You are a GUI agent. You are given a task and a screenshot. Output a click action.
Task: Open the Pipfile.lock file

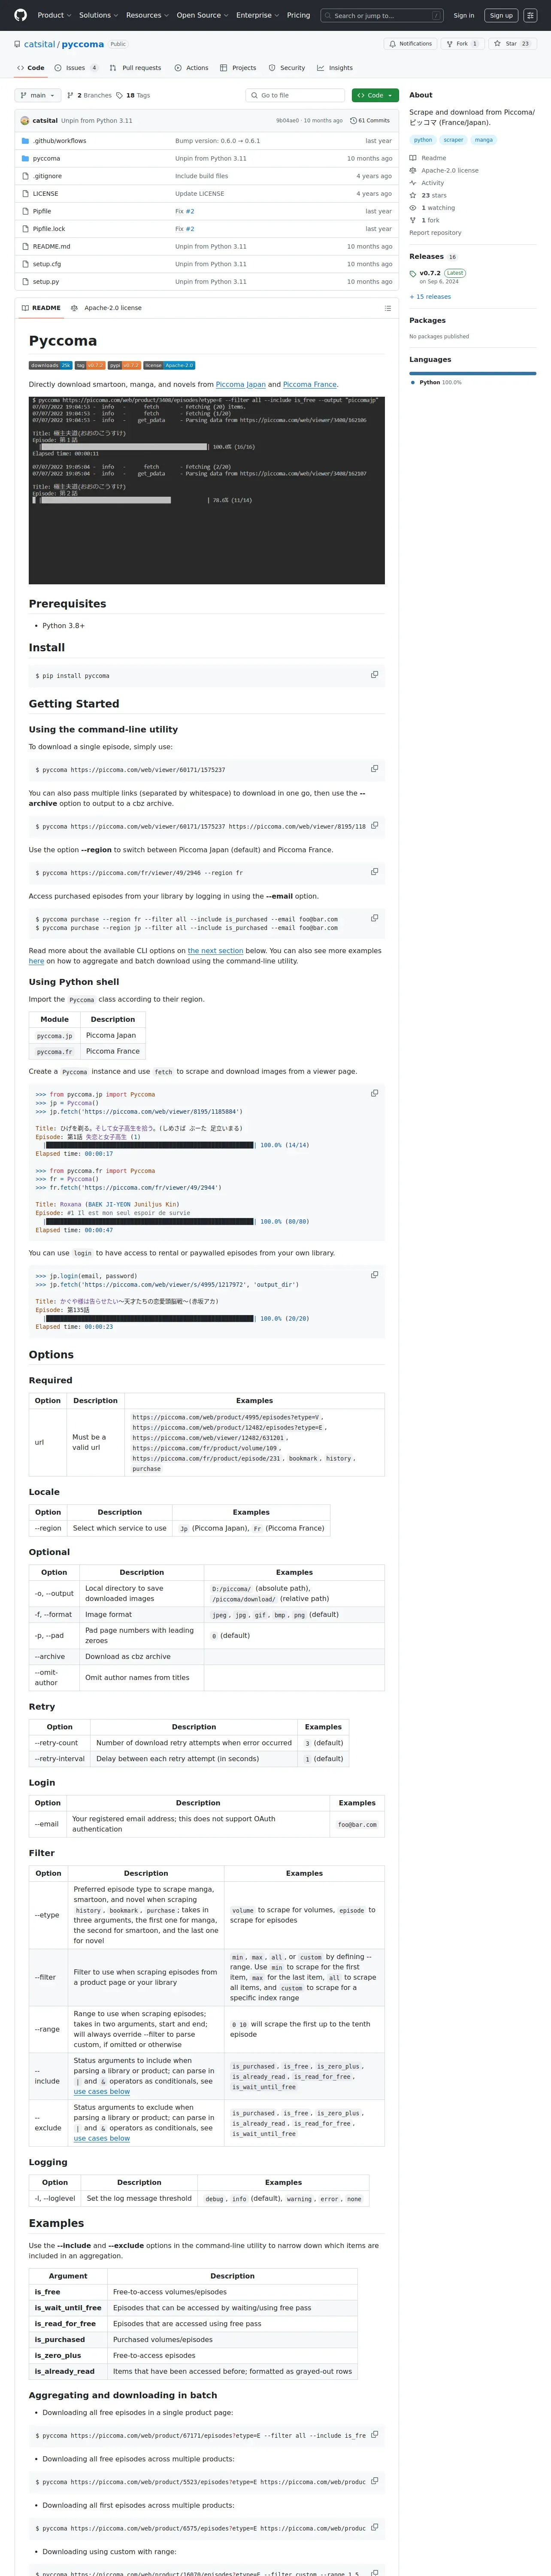click(x=49, y=229)
